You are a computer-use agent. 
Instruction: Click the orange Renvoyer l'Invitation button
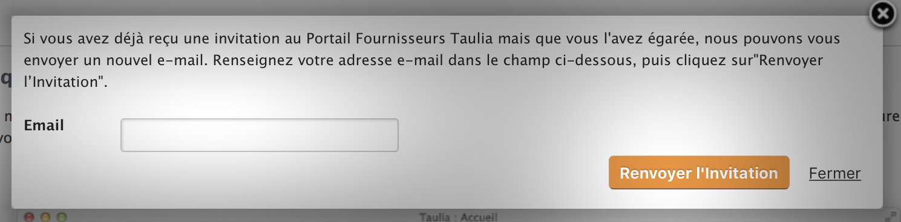click(x=699, y=173)
